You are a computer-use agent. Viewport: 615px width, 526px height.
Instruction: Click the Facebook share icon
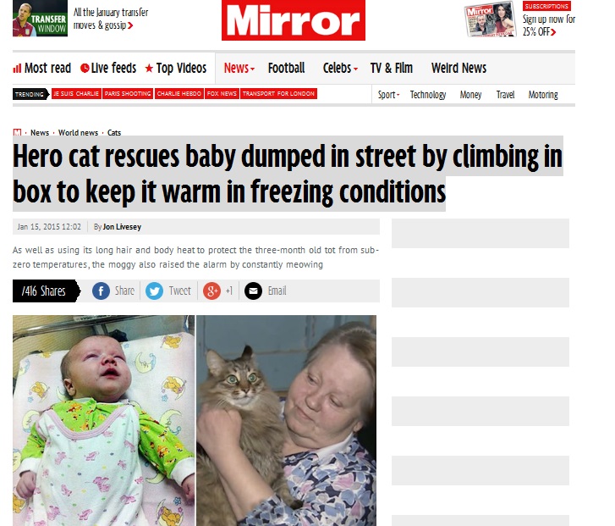click(101, 291)
